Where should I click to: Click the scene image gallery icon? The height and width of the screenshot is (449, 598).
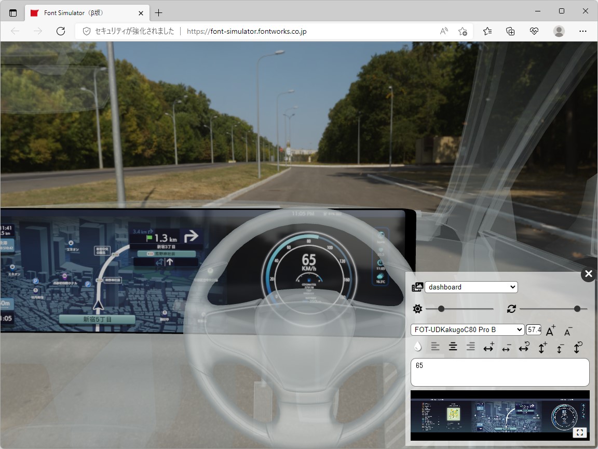pos(417,287)
